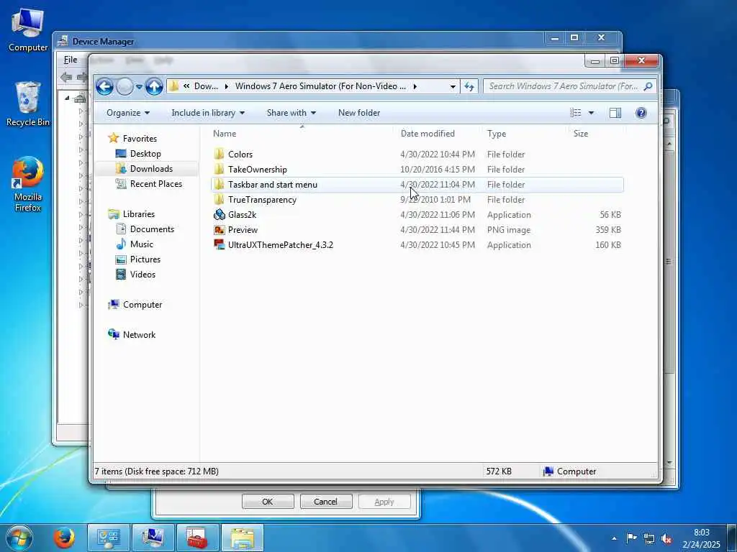Toggle the preview pane icon
Image resolution: width=737 pixels, height=552 pixels.
pyautogui.click(x=615, y=113)
